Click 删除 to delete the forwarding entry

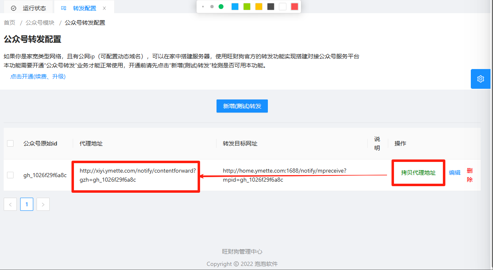pos(470,175)
